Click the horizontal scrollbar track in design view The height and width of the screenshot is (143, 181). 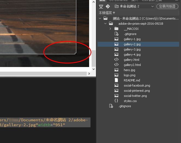pyautogui.click(x=43, y=74)
